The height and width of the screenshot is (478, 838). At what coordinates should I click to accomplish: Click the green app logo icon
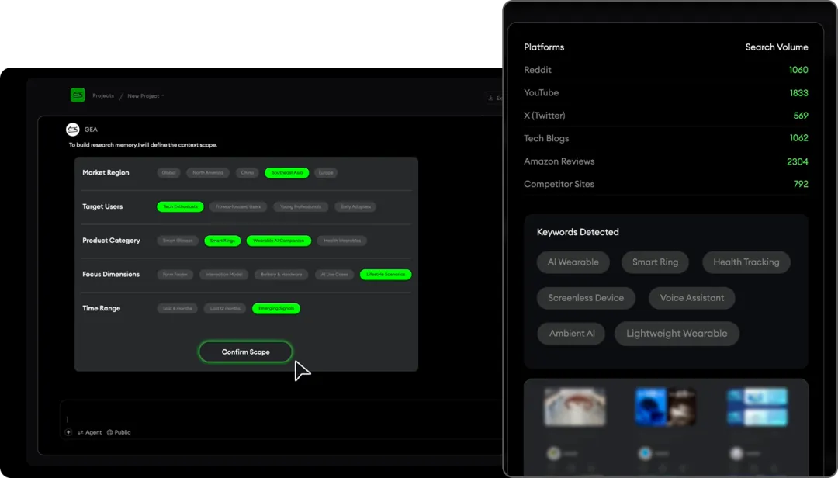tap(78, 95)
